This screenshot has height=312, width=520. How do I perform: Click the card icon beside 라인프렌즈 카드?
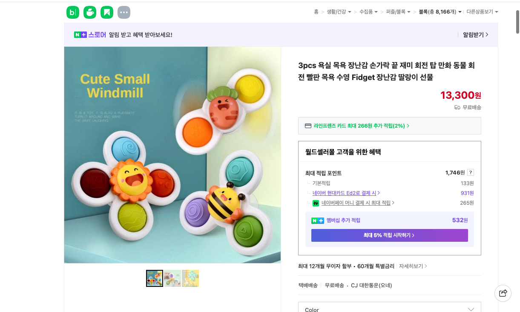pyautogui.click(x=308, y=126)
